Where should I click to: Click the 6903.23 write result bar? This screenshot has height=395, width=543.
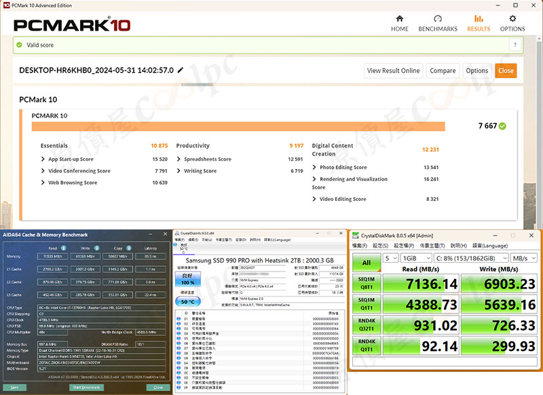499,284
